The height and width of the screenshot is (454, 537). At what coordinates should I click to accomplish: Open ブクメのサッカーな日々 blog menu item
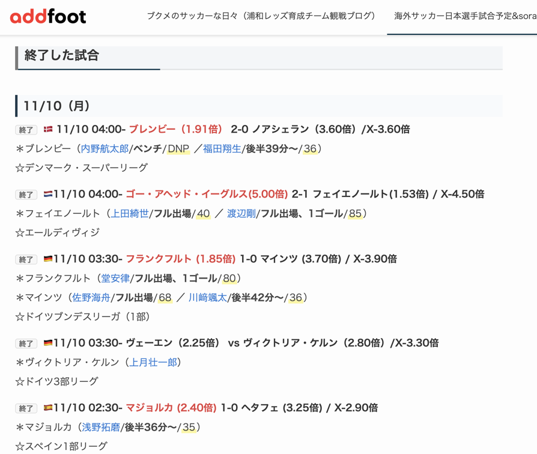pyautogui.click(x=261, y=16)
